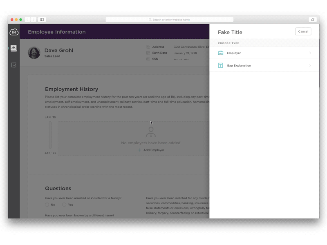Click the plus icon beside Add Employer
The image size is (327, 245).
(139, 150)
